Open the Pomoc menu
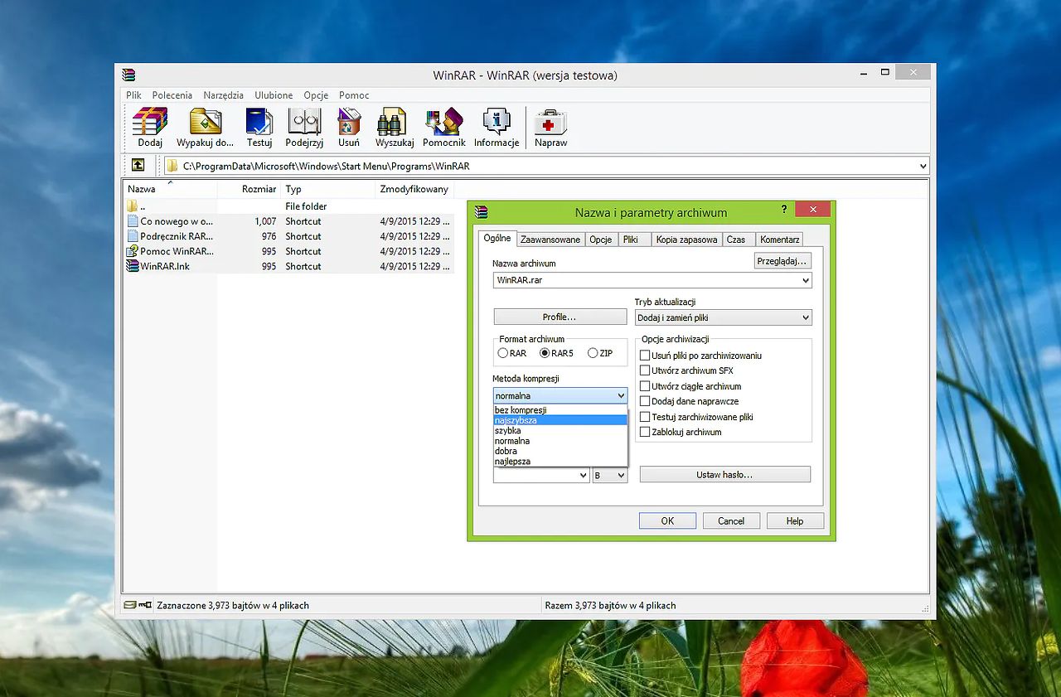Viewport: 1061px width, 697px height. tap(354, 95)
